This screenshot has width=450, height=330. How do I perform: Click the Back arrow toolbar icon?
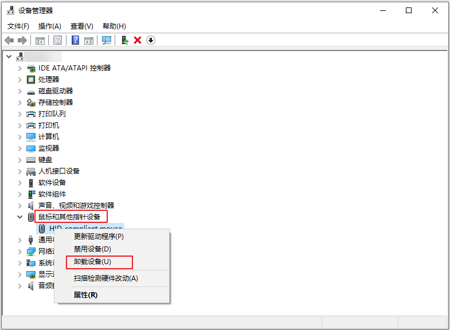(x=9, y=41)
